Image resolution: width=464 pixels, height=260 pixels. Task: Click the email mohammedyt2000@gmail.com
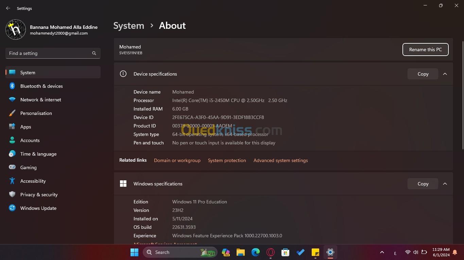click(x=59, y=33)
